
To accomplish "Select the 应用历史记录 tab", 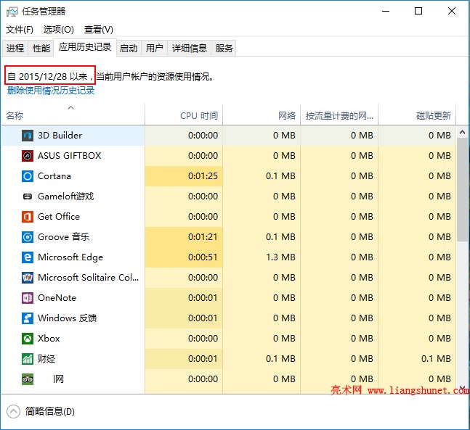I will pos(85,47).
